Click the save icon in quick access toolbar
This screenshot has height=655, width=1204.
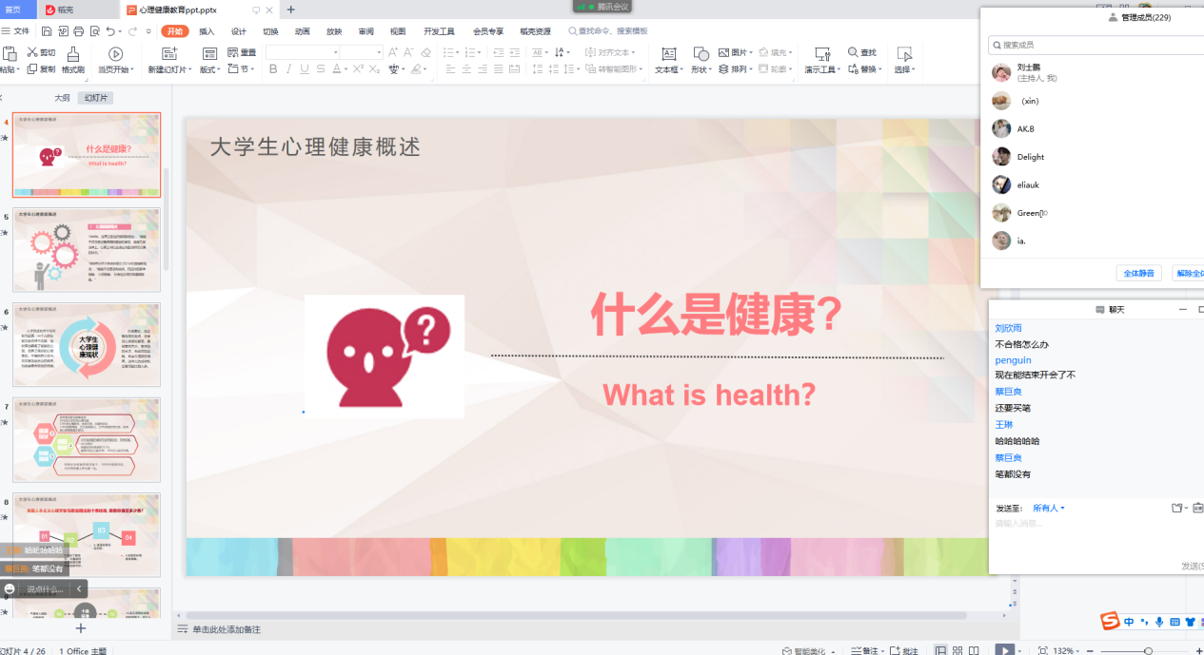pos(47,31)
